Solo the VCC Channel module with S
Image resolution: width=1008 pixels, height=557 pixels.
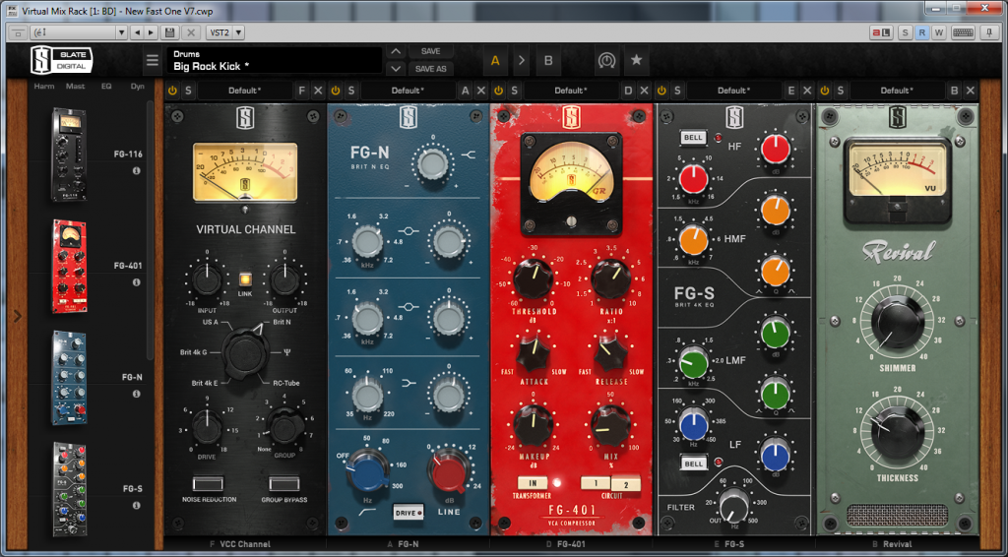[188, 91]
